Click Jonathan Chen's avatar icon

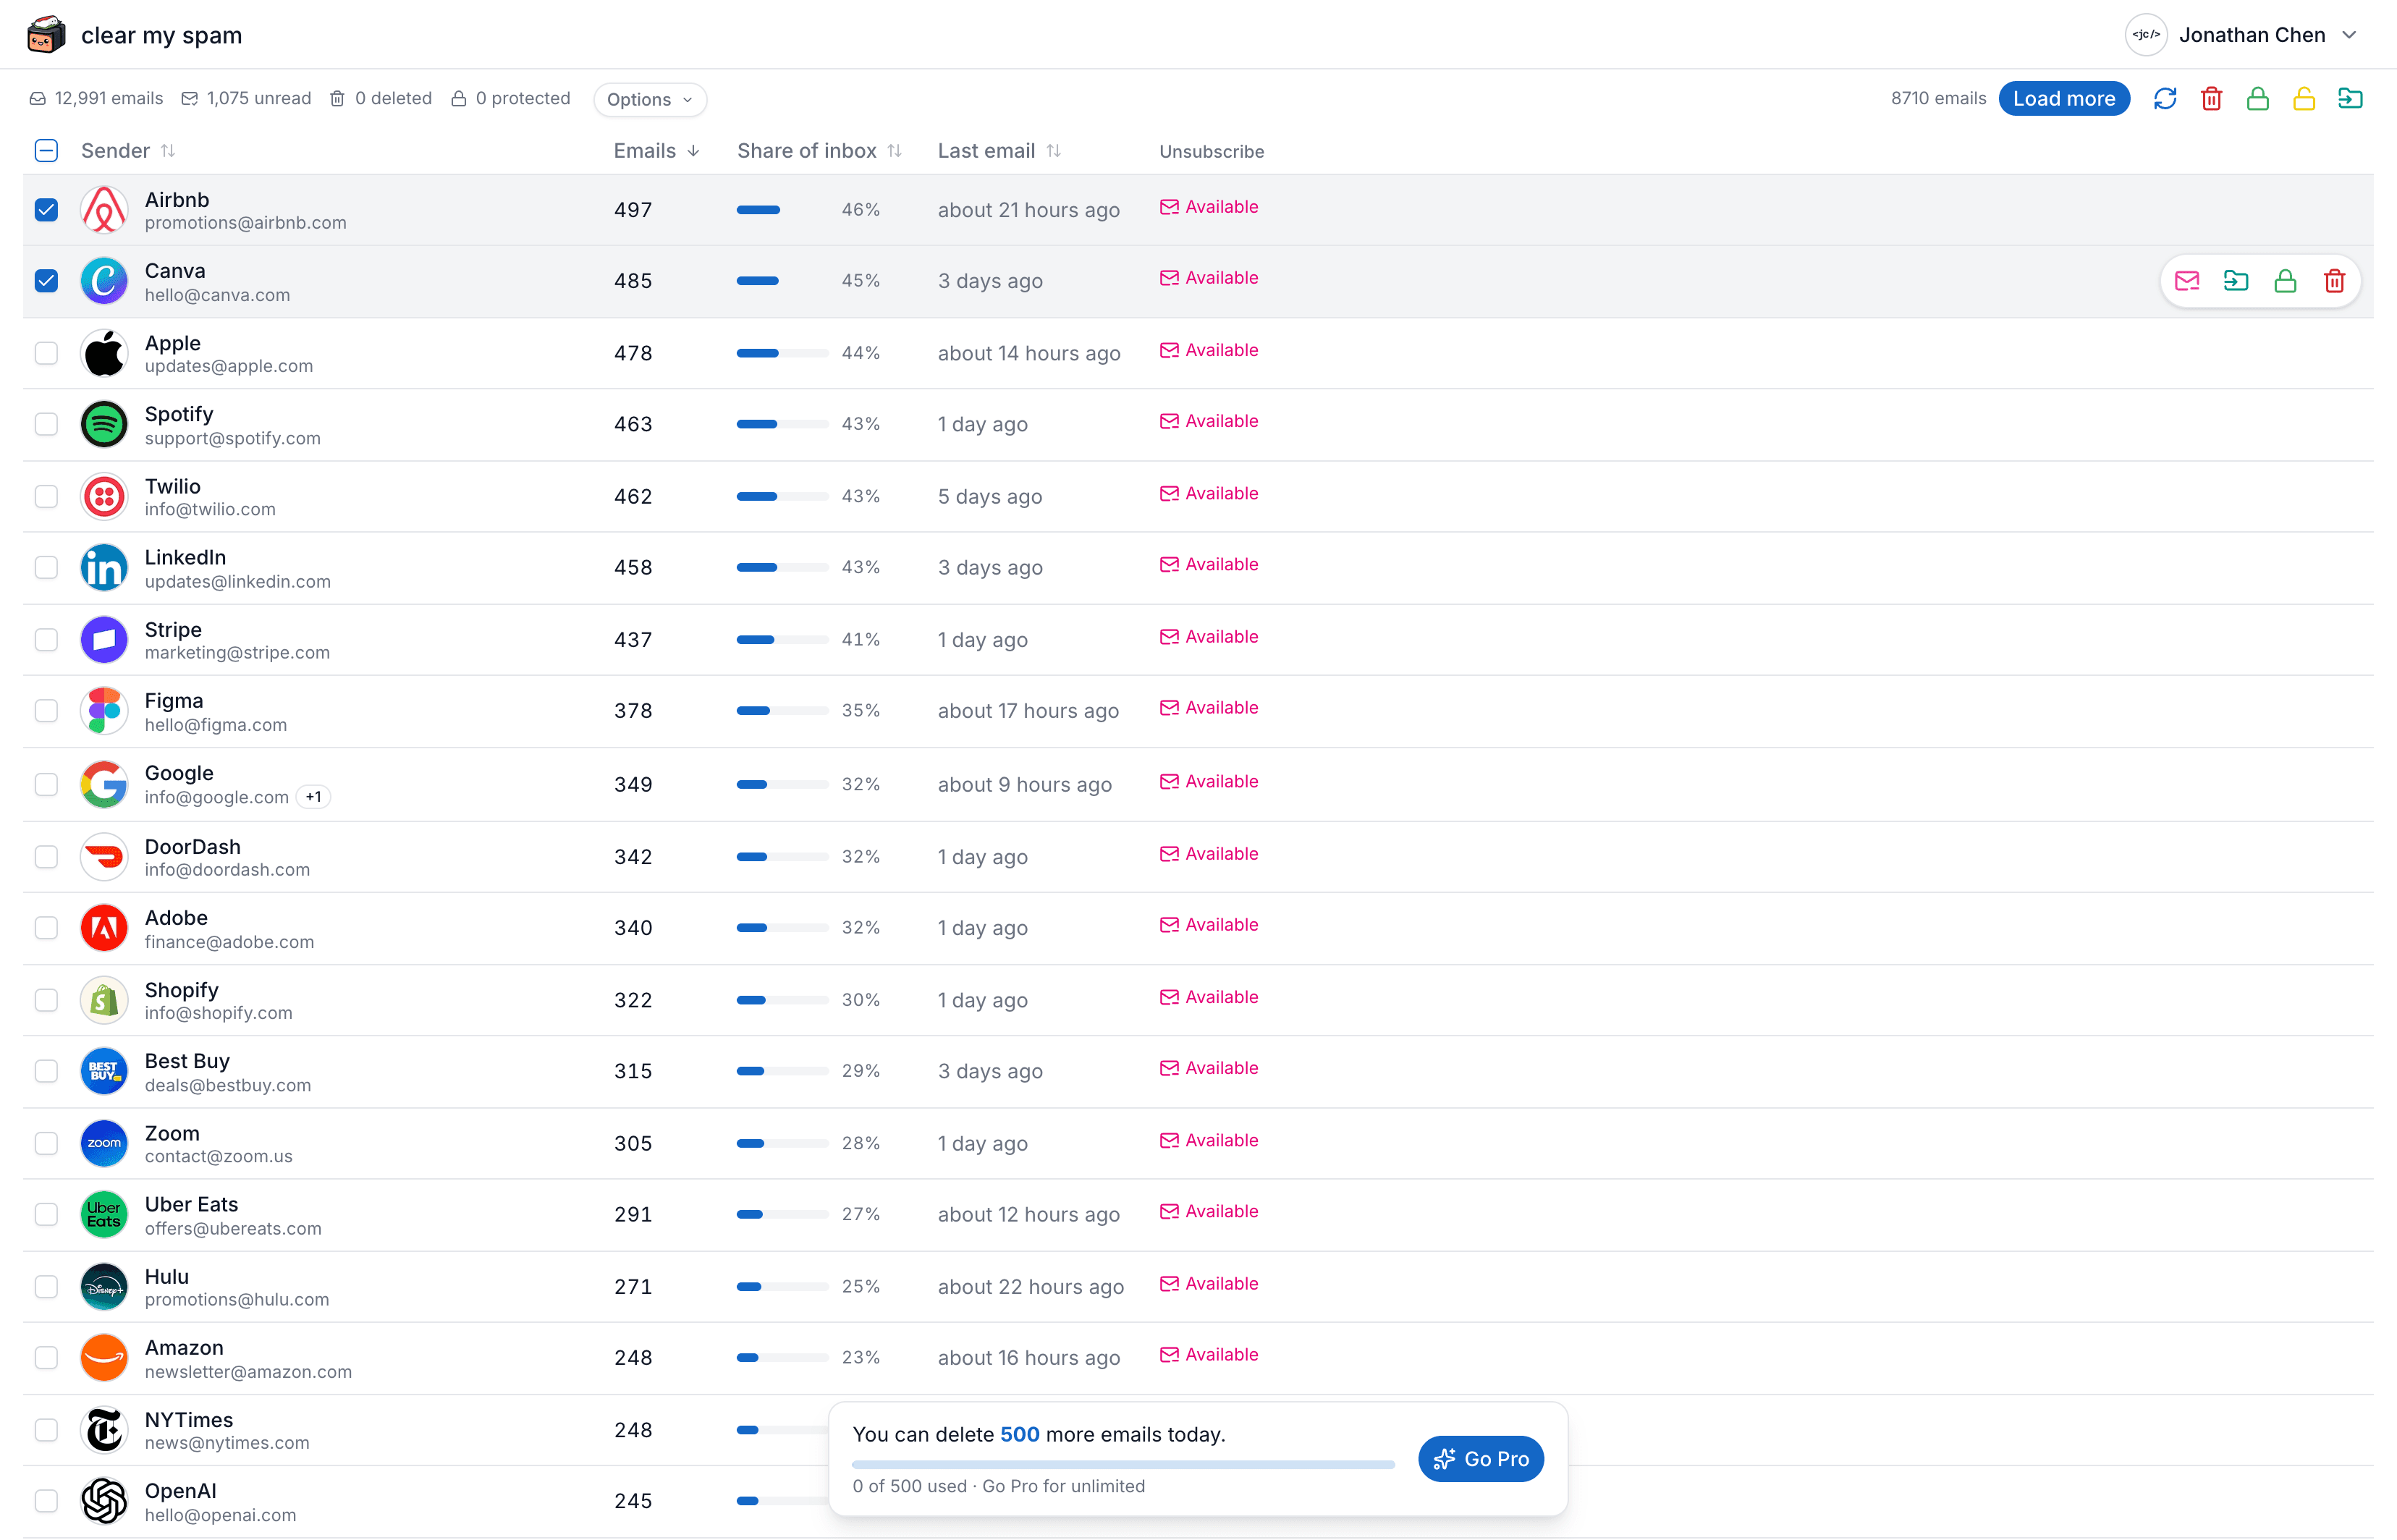point(2146,35)
